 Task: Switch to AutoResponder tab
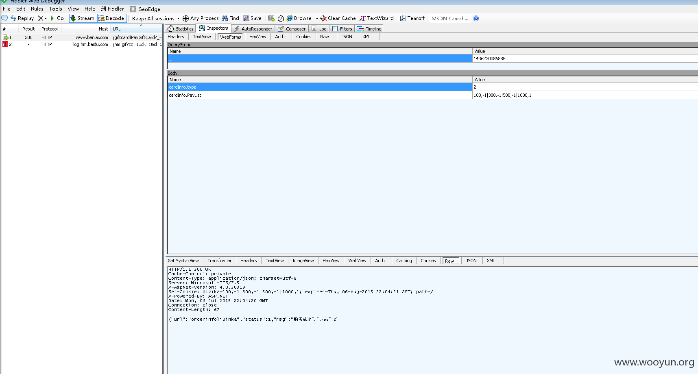(x=253, y=28)
